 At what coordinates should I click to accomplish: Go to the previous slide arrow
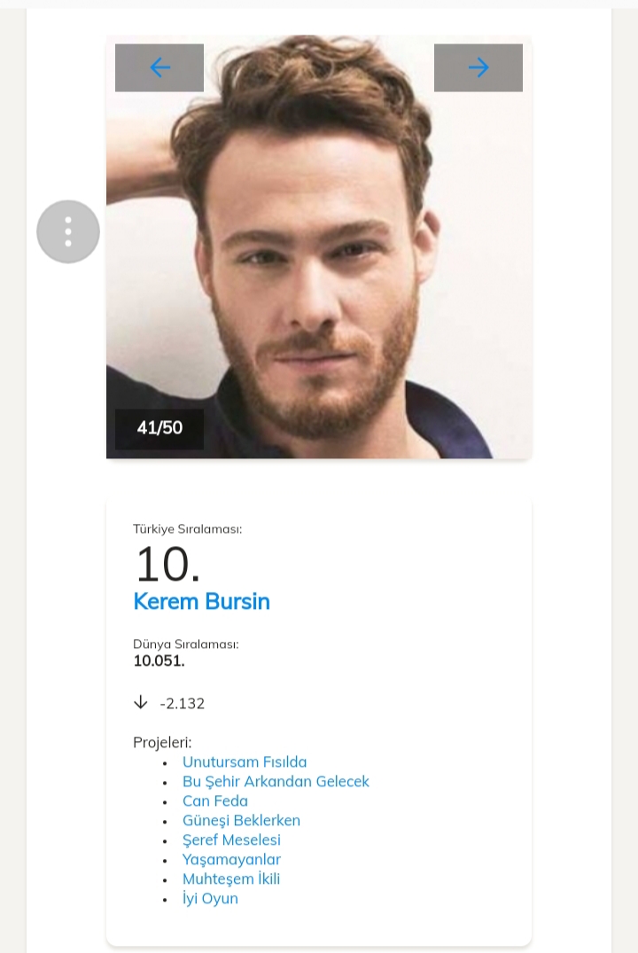click(159, 67)
